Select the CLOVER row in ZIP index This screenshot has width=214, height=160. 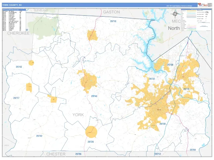pyautogui.click(x=12, y=18)
